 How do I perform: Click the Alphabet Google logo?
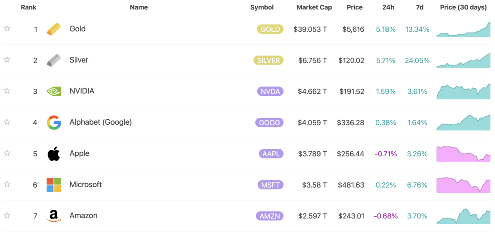54,123
